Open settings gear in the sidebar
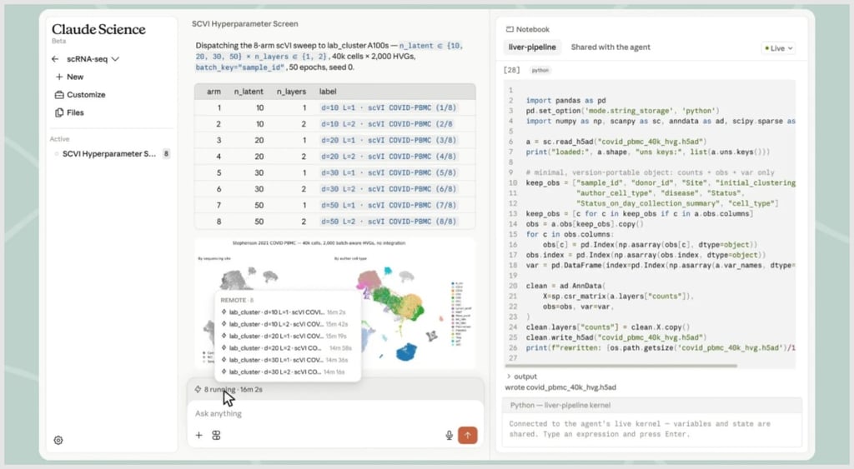 tap(58, 440)
